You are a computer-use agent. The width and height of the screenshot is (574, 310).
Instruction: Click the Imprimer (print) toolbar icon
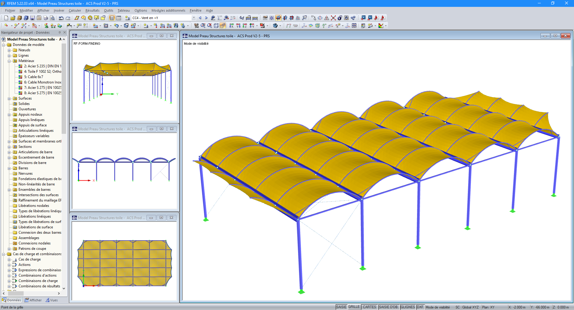point(45,18)
